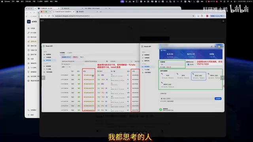
Task: Go to previous image in viewer
Action: [x=43, y=78]
